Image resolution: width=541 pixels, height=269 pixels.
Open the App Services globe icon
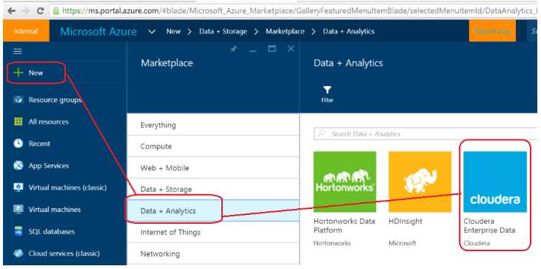(18, 165)
